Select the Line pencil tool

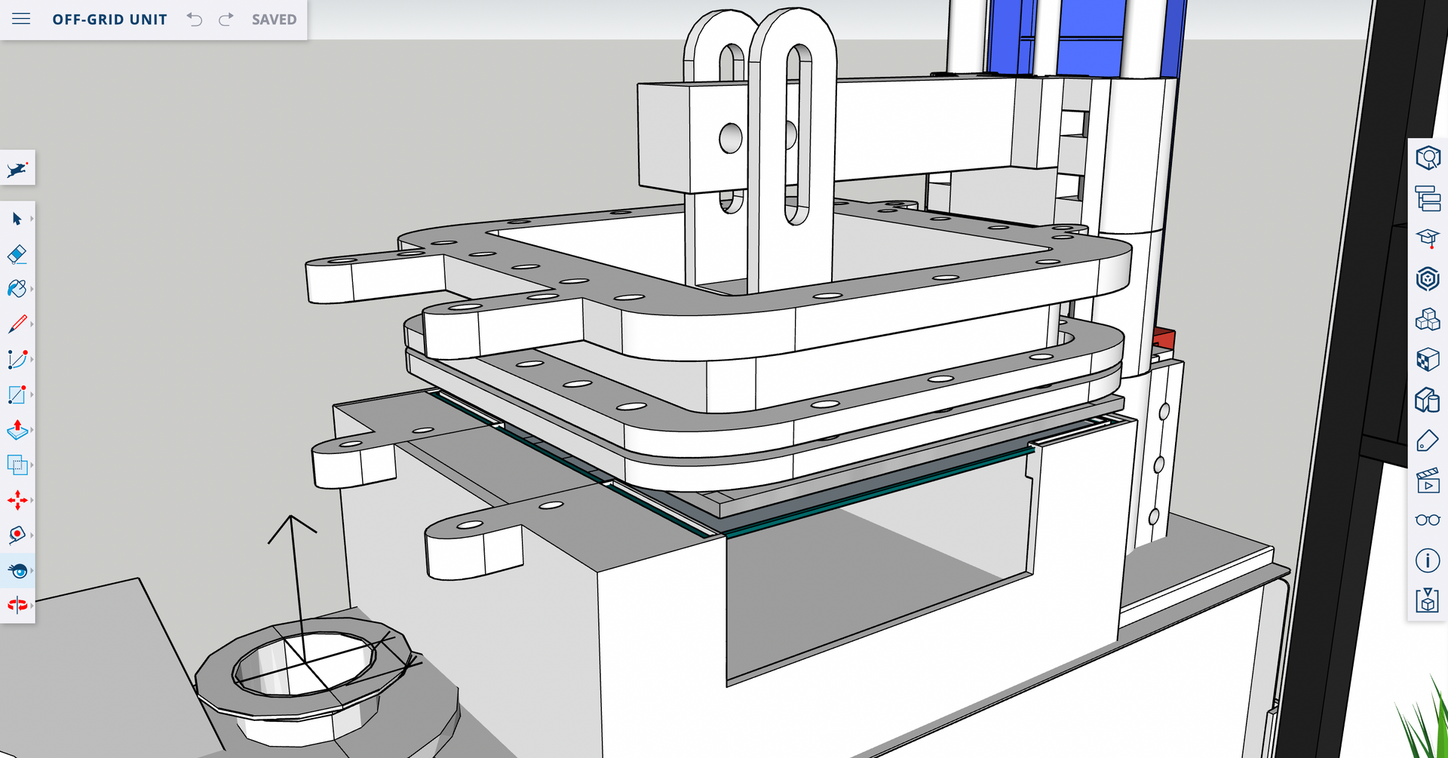(x=17, y=324)
